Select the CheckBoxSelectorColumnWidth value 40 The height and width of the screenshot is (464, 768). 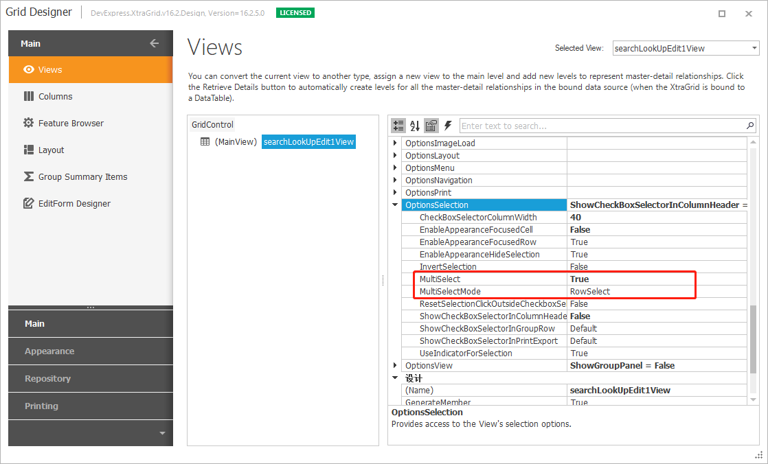[657, 218]
